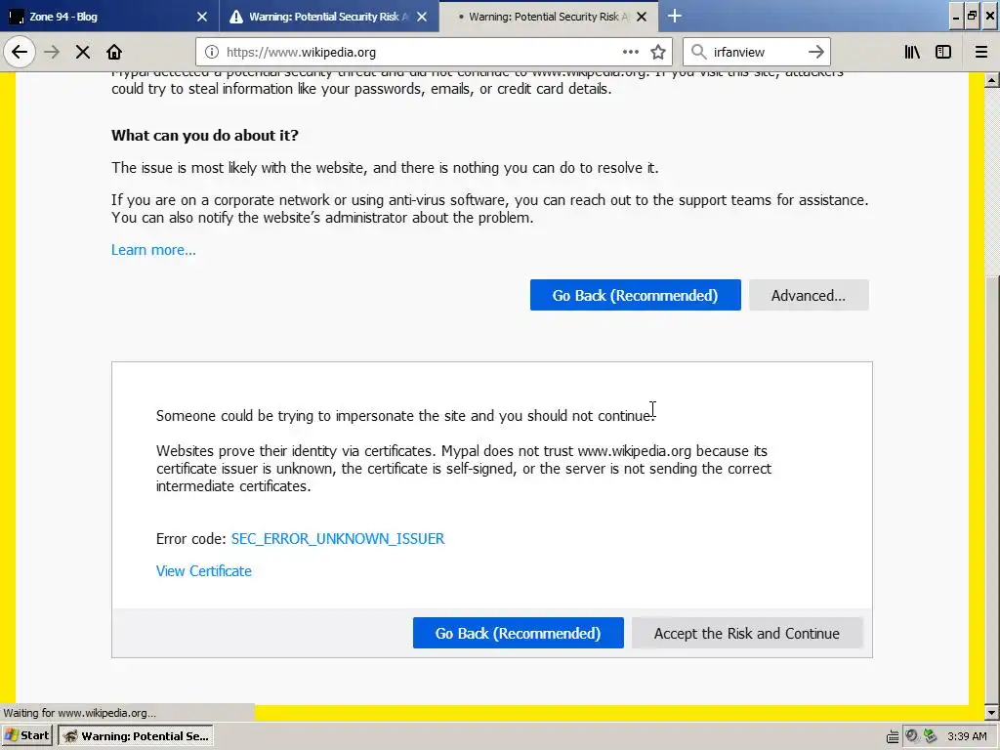Open the Windows Start button

27,736
